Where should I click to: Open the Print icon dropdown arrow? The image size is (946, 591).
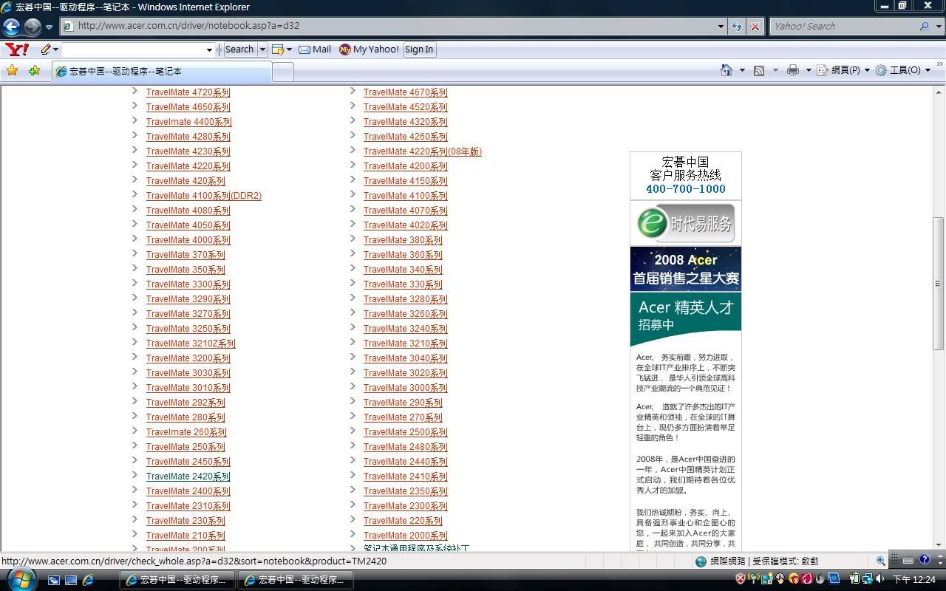[808, 70]
